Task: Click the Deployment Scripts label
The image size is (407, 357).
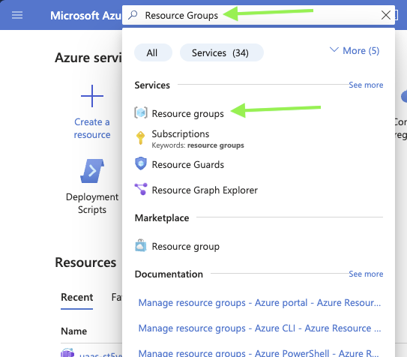Action: point(92,203)
